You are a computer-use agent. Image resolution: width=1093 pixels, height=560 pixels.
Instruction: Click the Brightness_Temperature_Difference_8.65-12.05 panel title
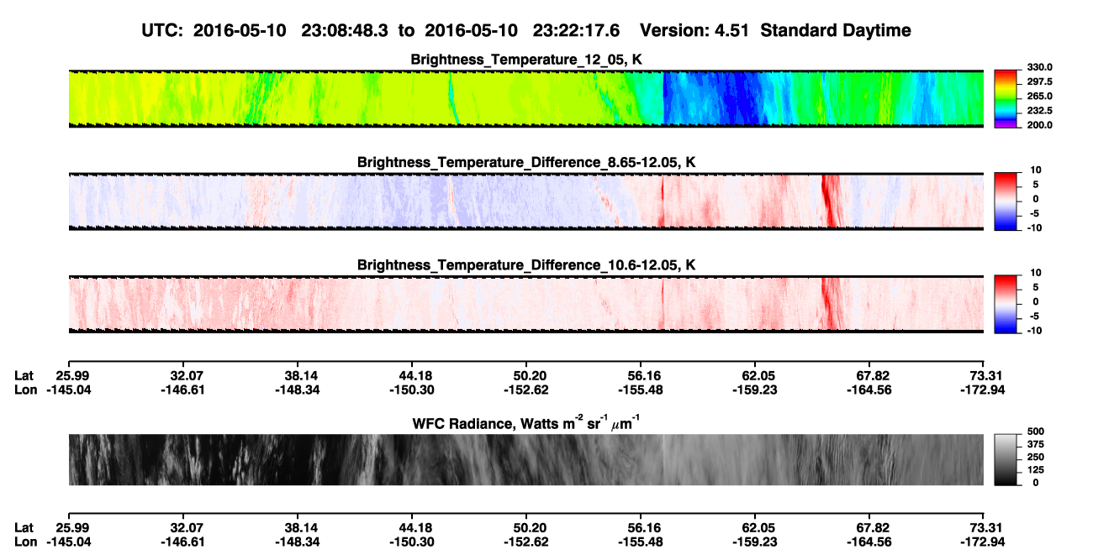tap(526, 162)
